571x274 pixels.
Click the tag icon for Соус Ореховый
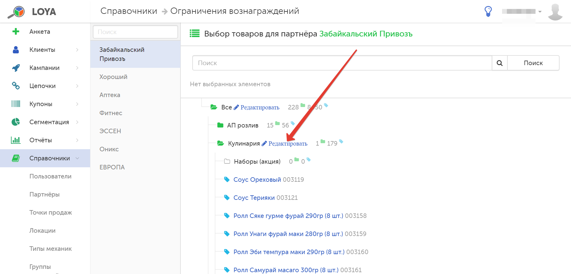pos(227,179)
